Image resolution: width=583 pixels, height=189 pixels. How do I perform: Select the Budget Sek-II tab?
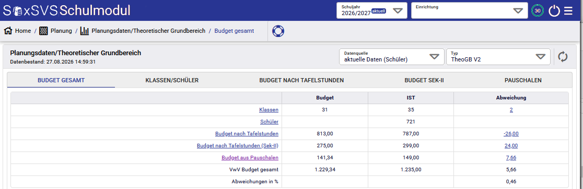tap(424, 80)
